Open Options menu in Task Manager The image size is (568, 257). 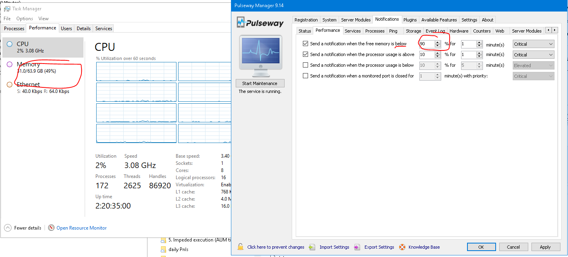click(25, 19)
